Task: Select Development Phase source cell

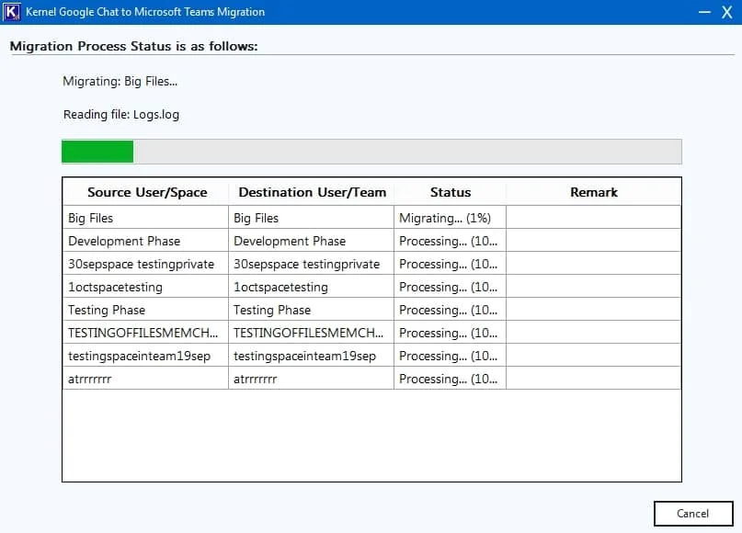Action: point(146,241)
